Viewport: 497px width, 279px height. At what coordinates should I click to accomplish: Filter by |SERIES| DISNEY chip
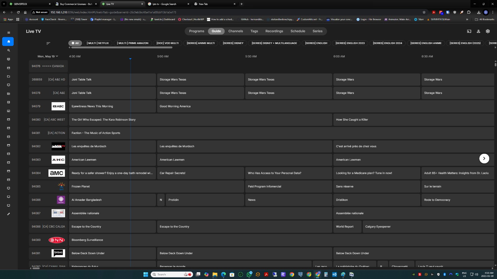point(233,43)
